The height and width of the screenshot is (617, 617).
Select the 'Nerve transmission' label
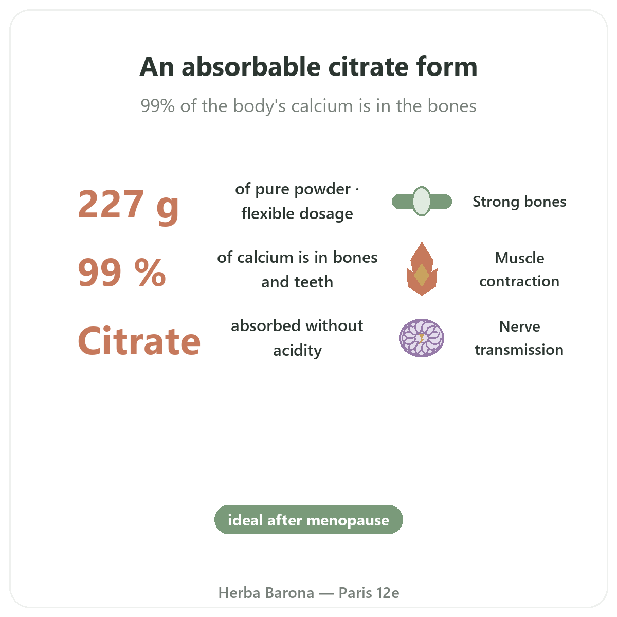click(x=519, y=338)
